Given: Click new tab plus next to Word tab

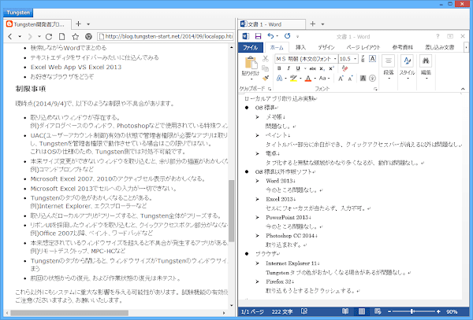Looking at the screenshot, I should pyautogui.click(x=313, y=24).
